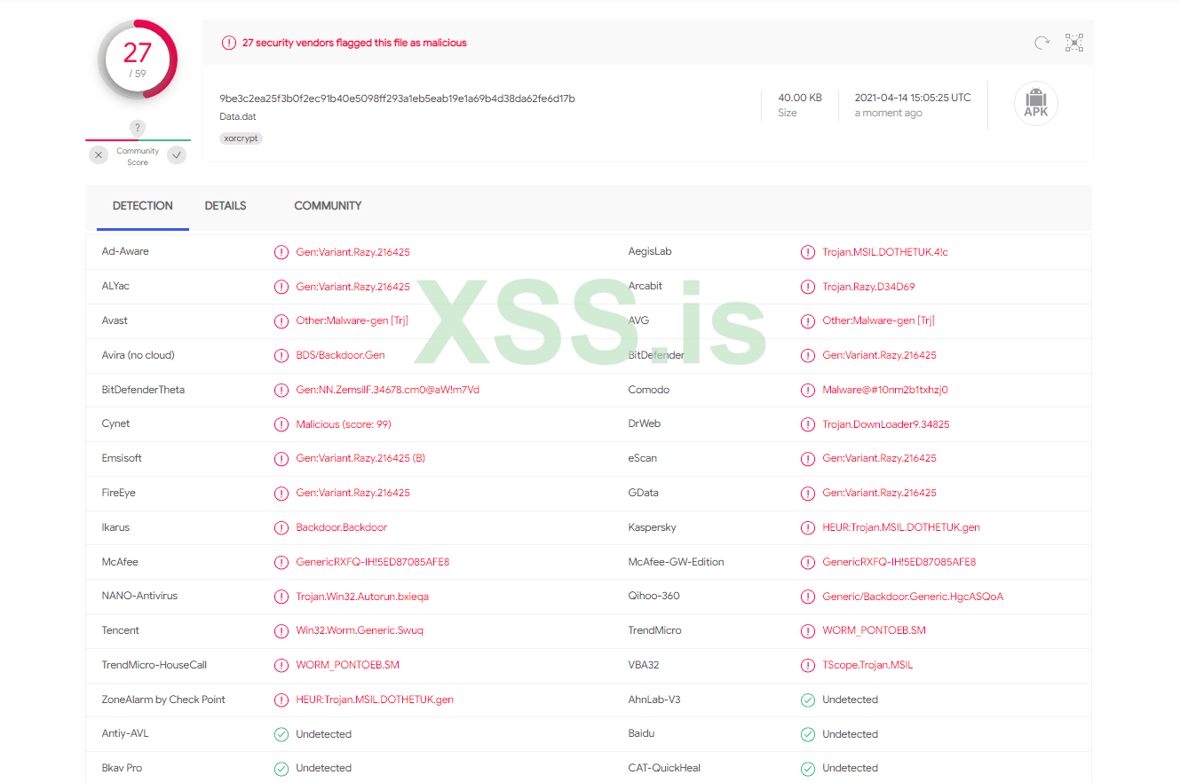Click Avira's BDS/Backdoor.Gen detection label
1180x783 pixels.
pyautogui.click(x=340, y=355)
